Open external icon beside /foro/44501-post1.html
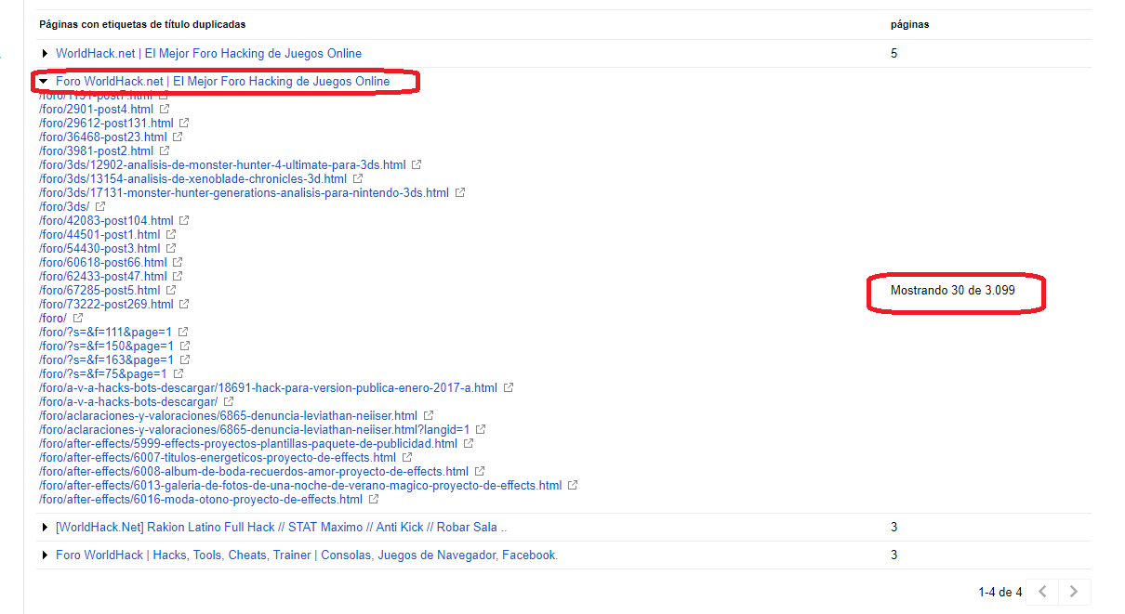 pos(171,234)
